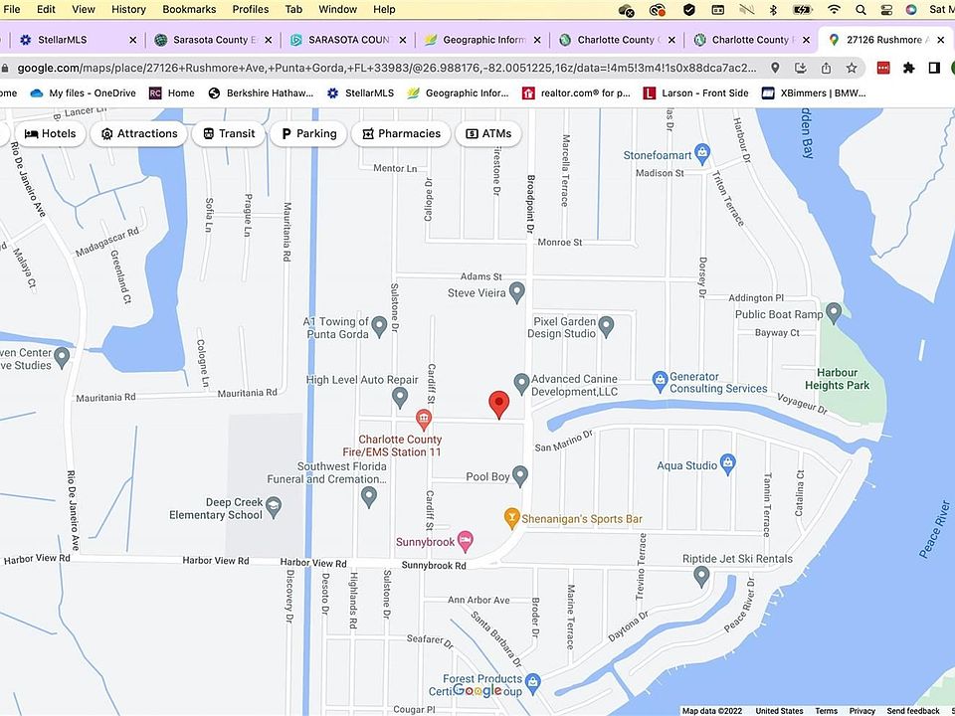Toggle the browser side panel icon
Screen dimensions: 955x716
tap(934, 68)
